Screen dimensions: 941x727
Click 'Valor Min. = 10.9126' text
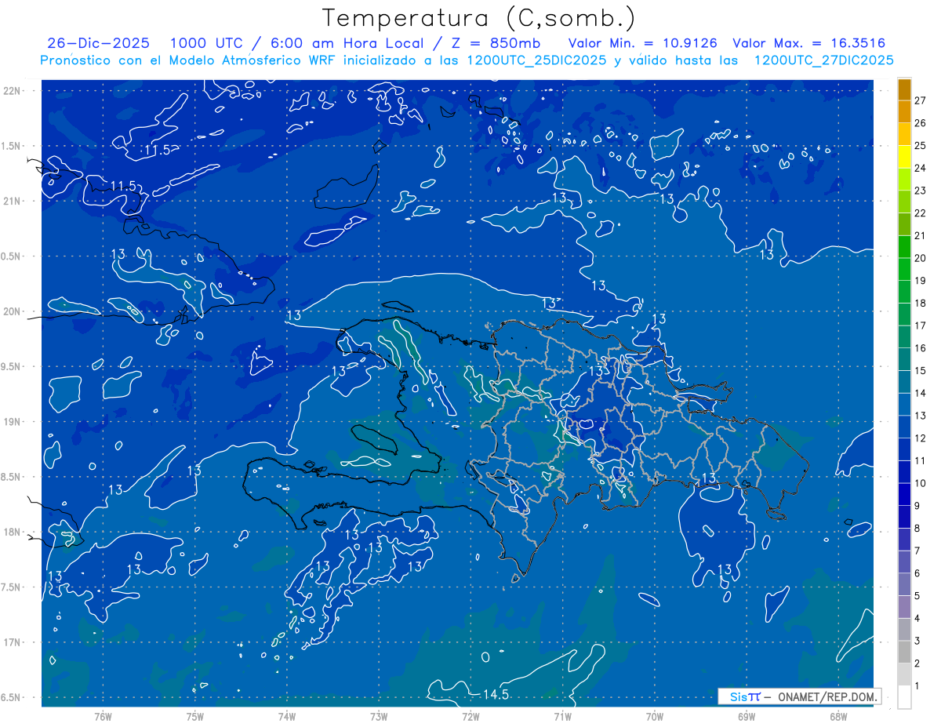coord(643,43)
